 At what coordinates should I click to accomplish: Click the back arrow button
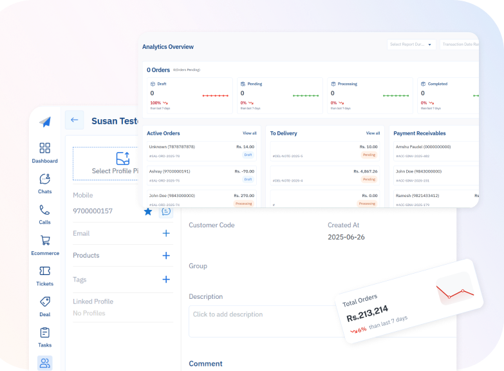(x=74, y=120)
